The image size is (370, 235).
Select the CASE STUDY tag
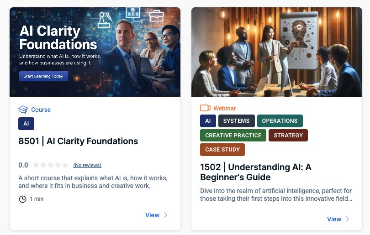pyautogui.click(x=222, y=150)
